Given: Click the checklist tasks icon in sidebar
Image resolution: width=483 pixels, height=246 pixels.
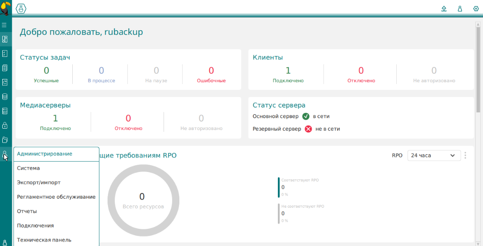Looking at the screenshot, I should click(x=5, y=53).
